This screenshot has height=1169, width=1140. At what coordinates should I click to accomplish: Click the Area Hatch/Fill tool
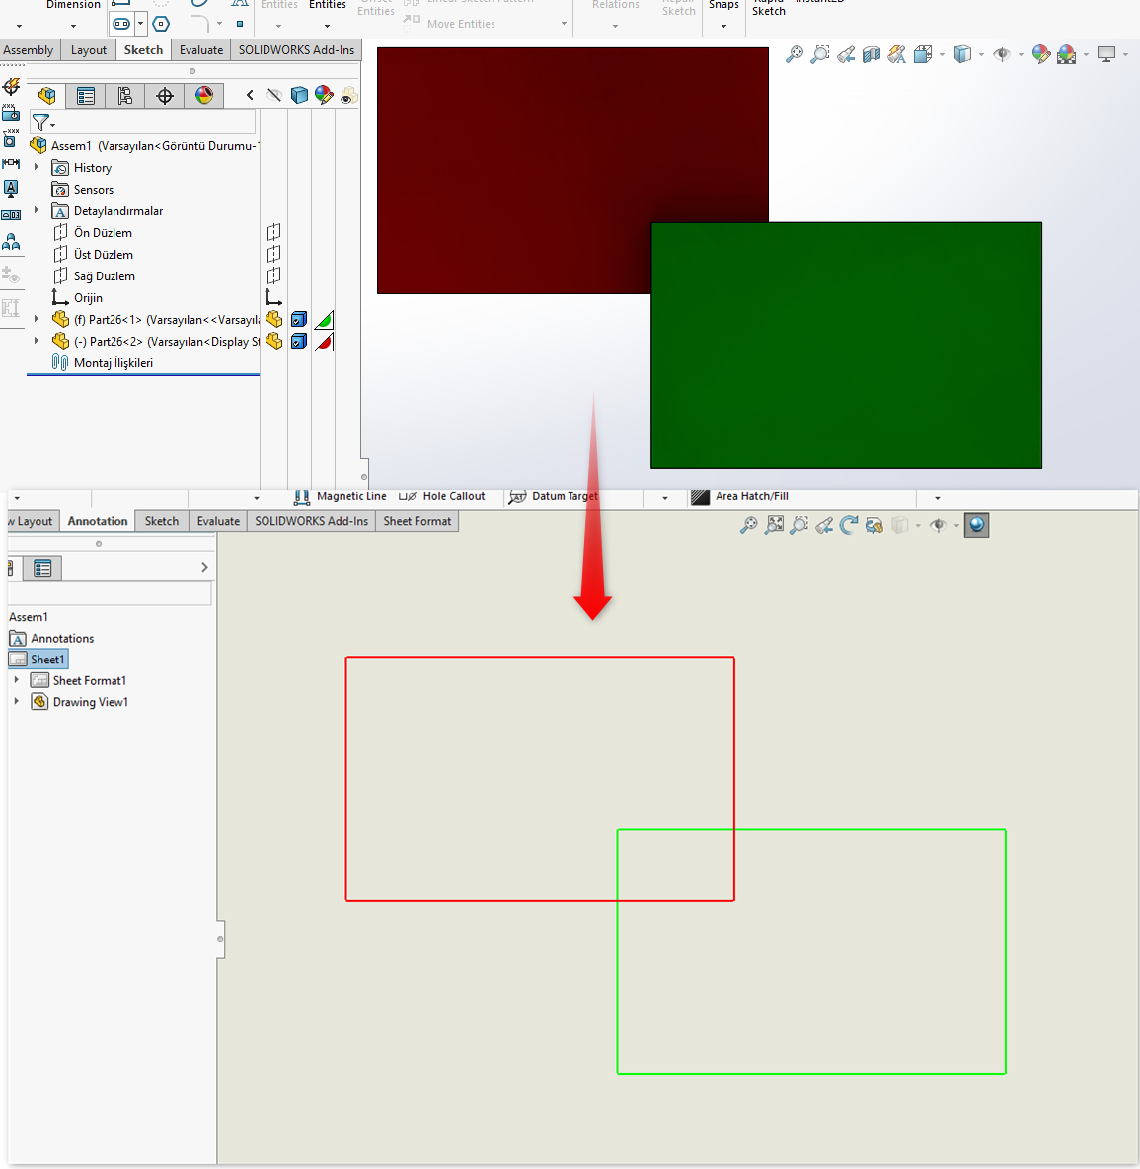pyautogui.click(x=739, y=497)
